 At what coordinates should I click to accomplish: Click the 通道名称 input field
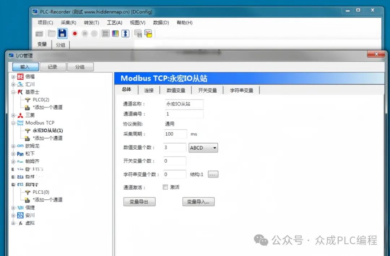(x=184, y=104)
